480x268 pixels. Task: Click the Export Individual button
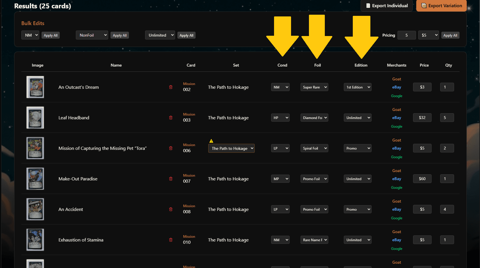click(387, 6)
